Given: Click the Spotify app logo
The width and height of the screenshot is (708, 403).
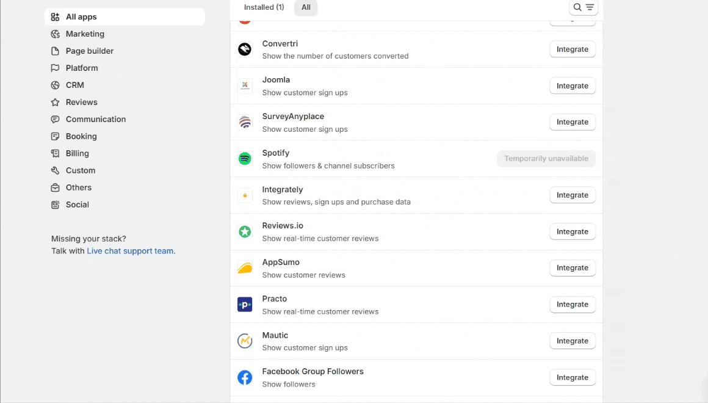Looking at the screenshot, I should pos(245,159).
